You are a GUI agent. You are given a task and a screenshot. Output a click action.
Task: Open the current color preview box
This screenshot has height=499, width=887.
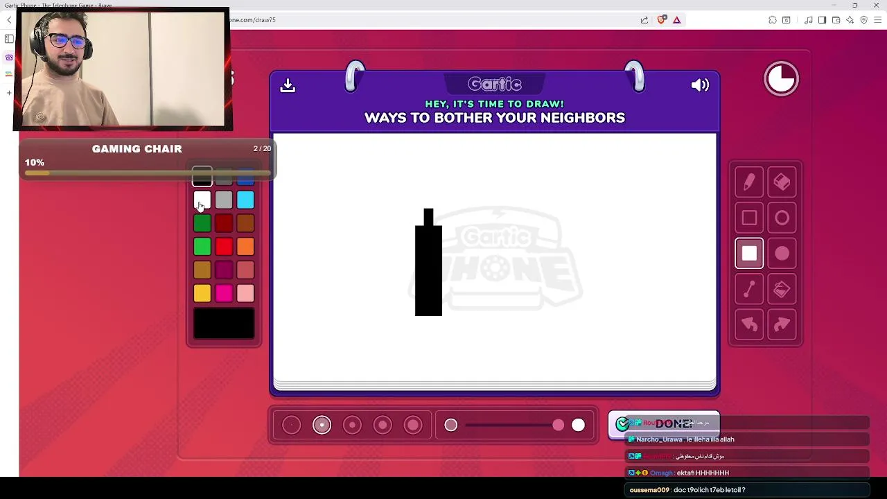click(224, 324)
